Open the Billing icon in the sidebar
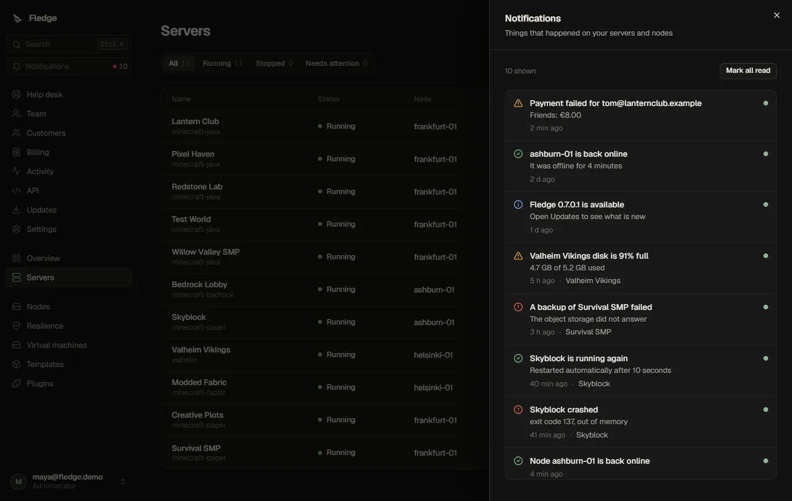 tap(16, 152)
